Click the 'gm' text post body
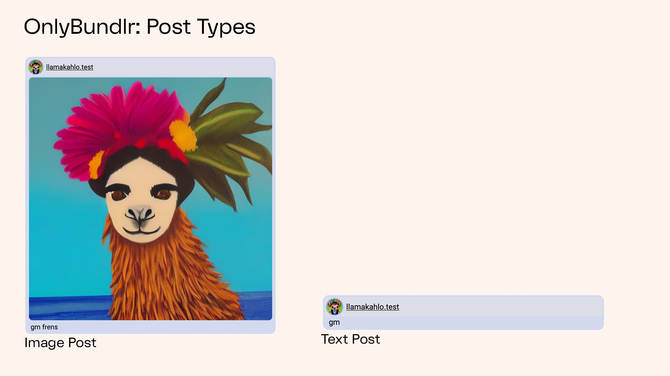670x376 pixels. point(334,322)
